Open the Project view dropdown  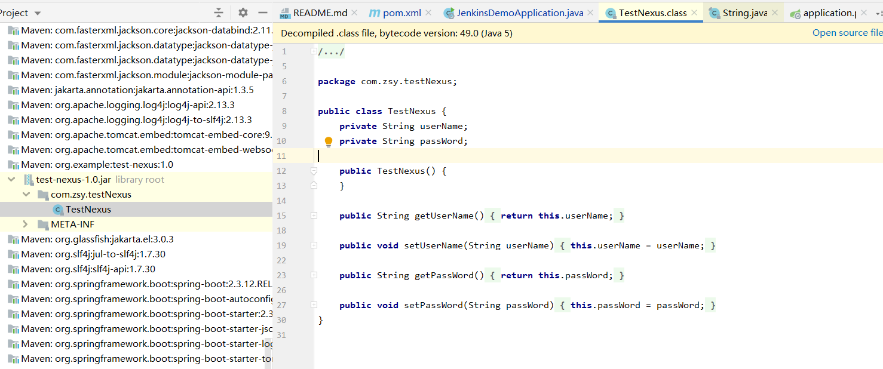point(38,13)
